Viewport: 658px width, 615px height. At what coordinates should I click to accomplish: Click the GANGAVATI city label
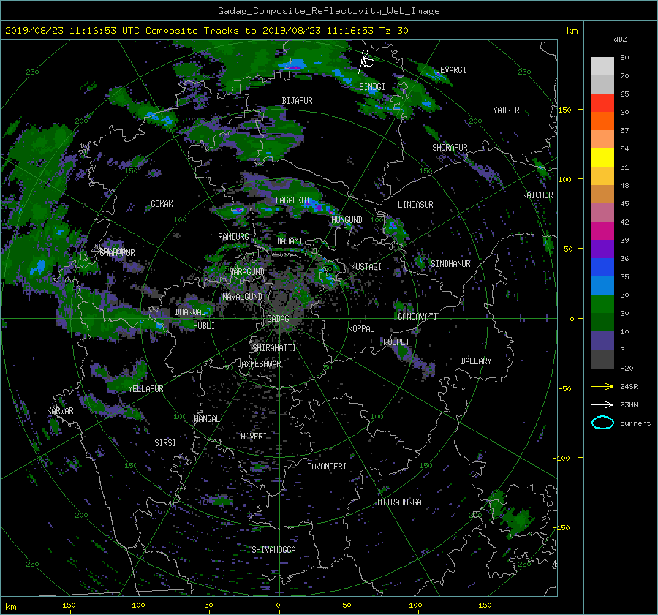click(417, 316)
